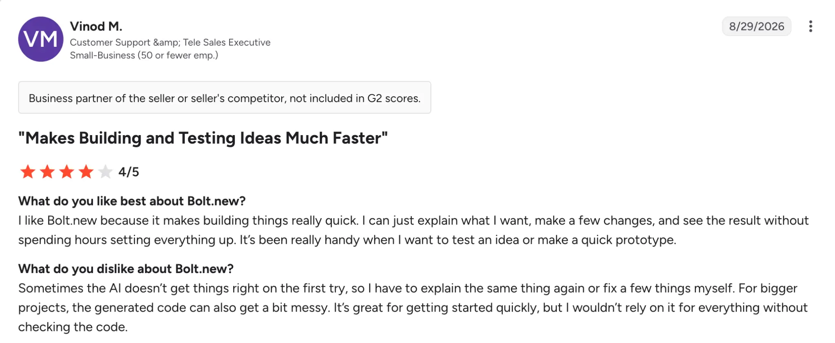
Task: Click the line ending checking the code
Action: click(x=73, y=327)
